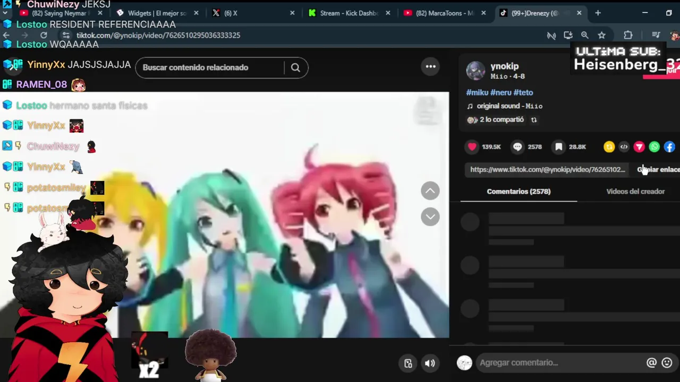Mute the video with the speaker icon
The width and height of the screenshot is (680, 382).
tap(430, 363)
